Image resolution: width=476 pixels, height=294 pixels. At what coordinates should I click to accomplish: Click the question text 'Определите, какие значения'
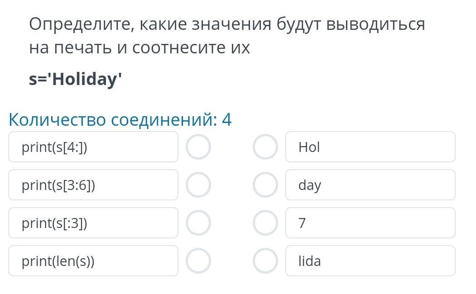pyautogui.click(x=150, y=24)
